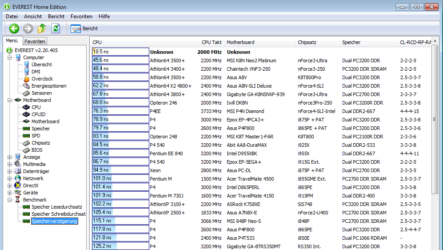Screen dimensions: 443x250
Task: Open the Sensoren icon
Action: (x=26, y=93)
